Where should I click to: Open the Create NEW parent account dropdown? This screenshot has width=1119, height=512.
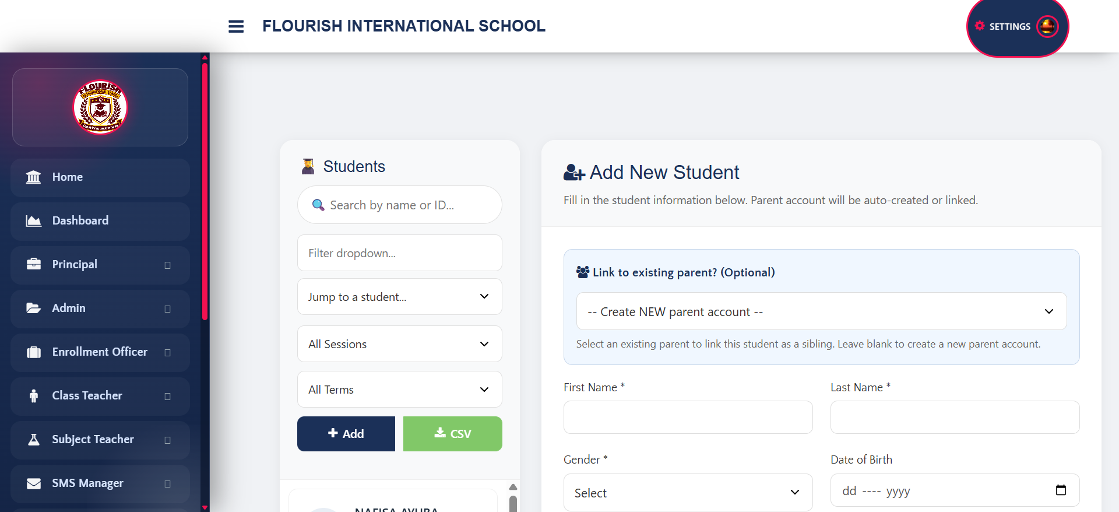[x=822, y=311]
